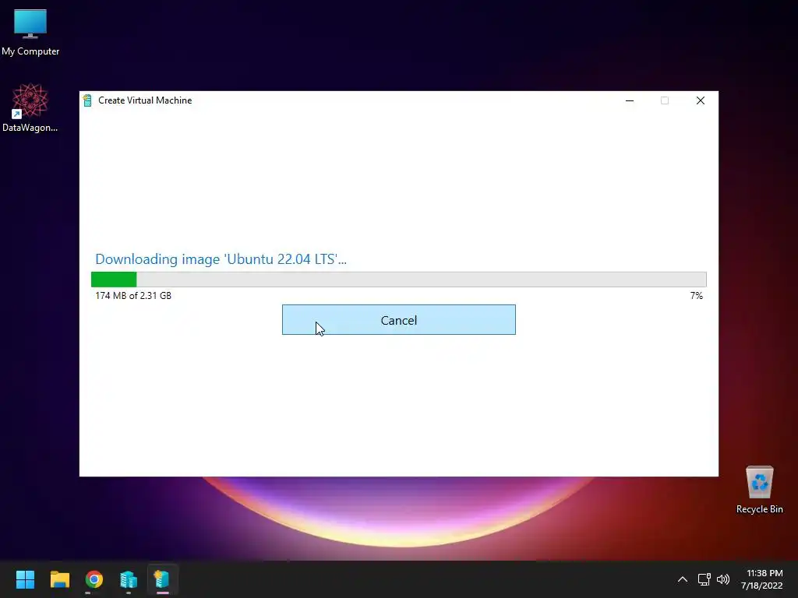Click 'Downloading image Ubuntu 22.04 LTS' heading
The width and height of the screenshot is (798, 598).
click(221, 259)
